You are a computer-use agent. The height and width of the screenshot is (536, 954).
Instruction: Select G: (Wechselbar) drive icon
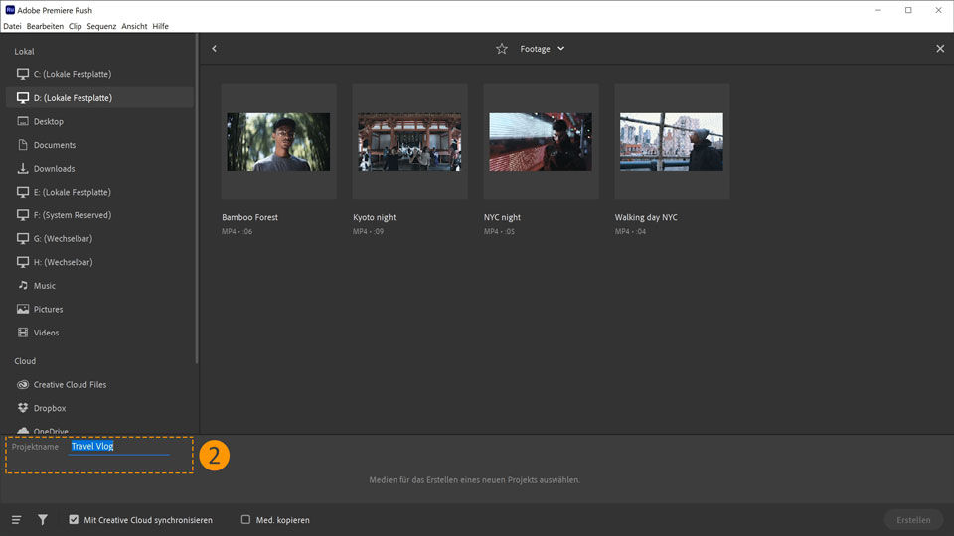[23, 238]
